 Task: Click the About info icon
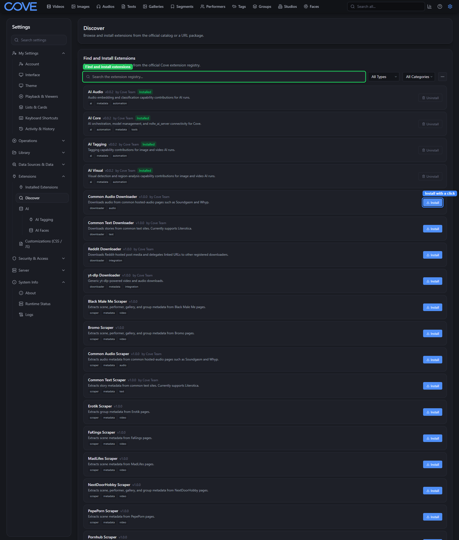[x=21, y=293]
